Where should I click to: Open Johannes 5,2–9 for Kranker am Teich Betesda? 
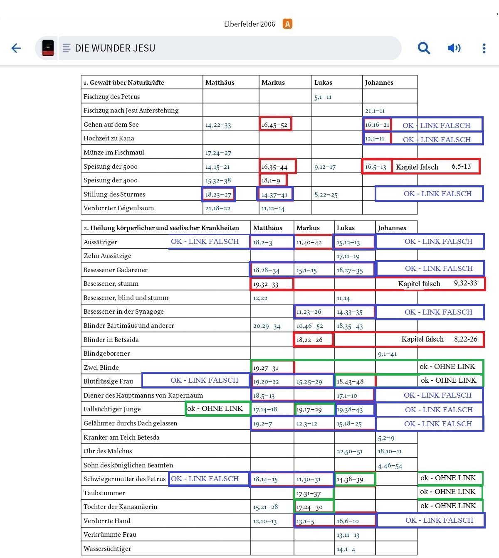coord(386,438)
